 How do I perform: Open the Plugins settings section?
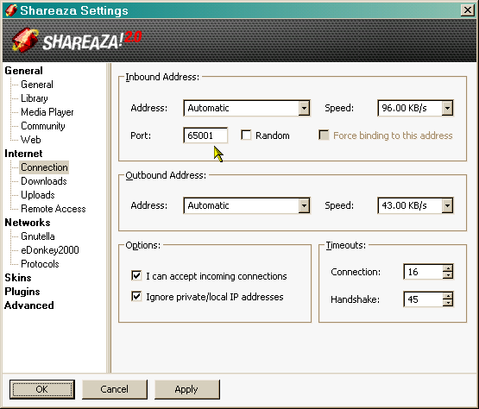[22, 292]
